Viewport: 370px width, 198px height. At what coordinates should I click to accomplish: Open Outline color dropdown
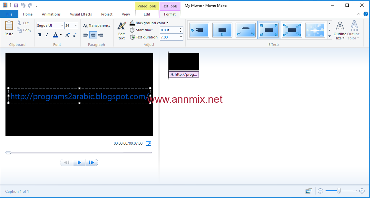pos(353,30)
